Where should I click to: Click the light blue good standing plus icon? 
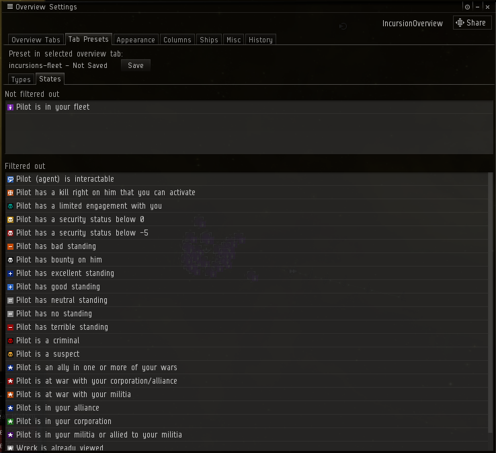coord(11,287)
